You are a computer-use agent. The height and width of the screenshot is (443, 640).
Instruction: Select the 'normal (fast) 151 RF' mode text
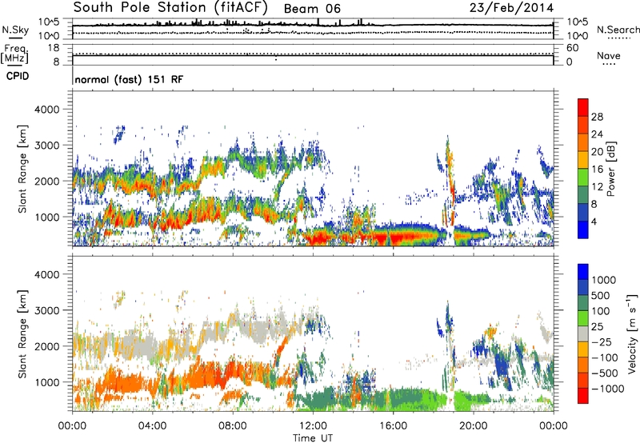click(129, 79)
